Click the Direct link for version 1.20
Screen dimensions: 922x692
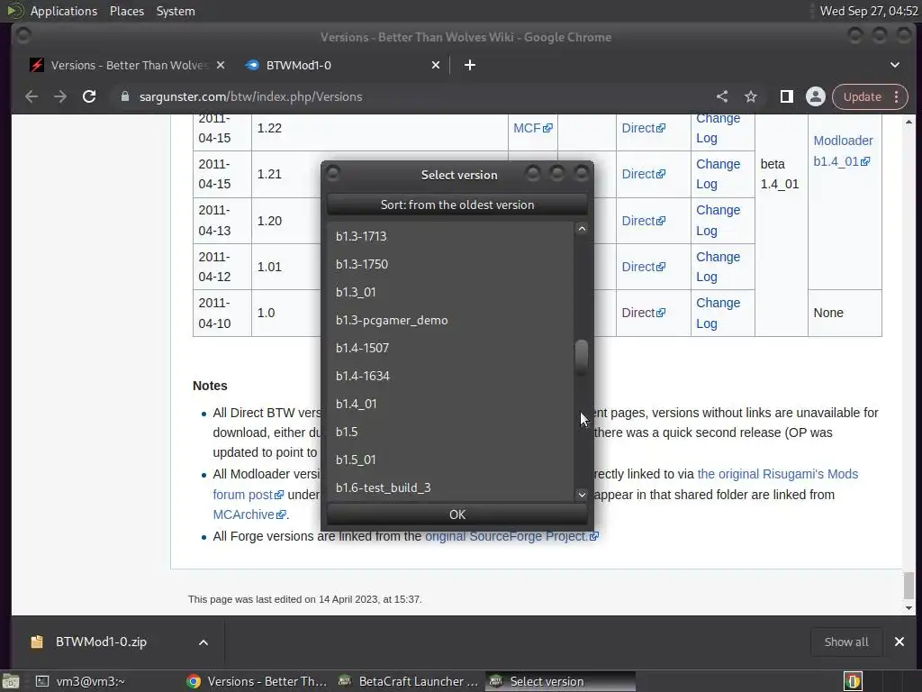click(643, 221)
